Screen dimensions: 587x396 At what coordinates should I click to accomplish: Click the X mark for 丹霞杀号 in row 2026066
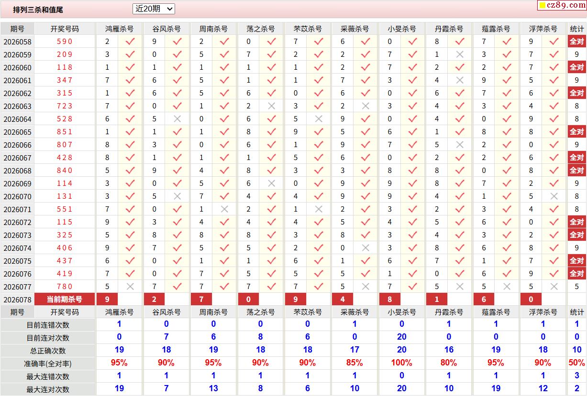click(460, 145)
